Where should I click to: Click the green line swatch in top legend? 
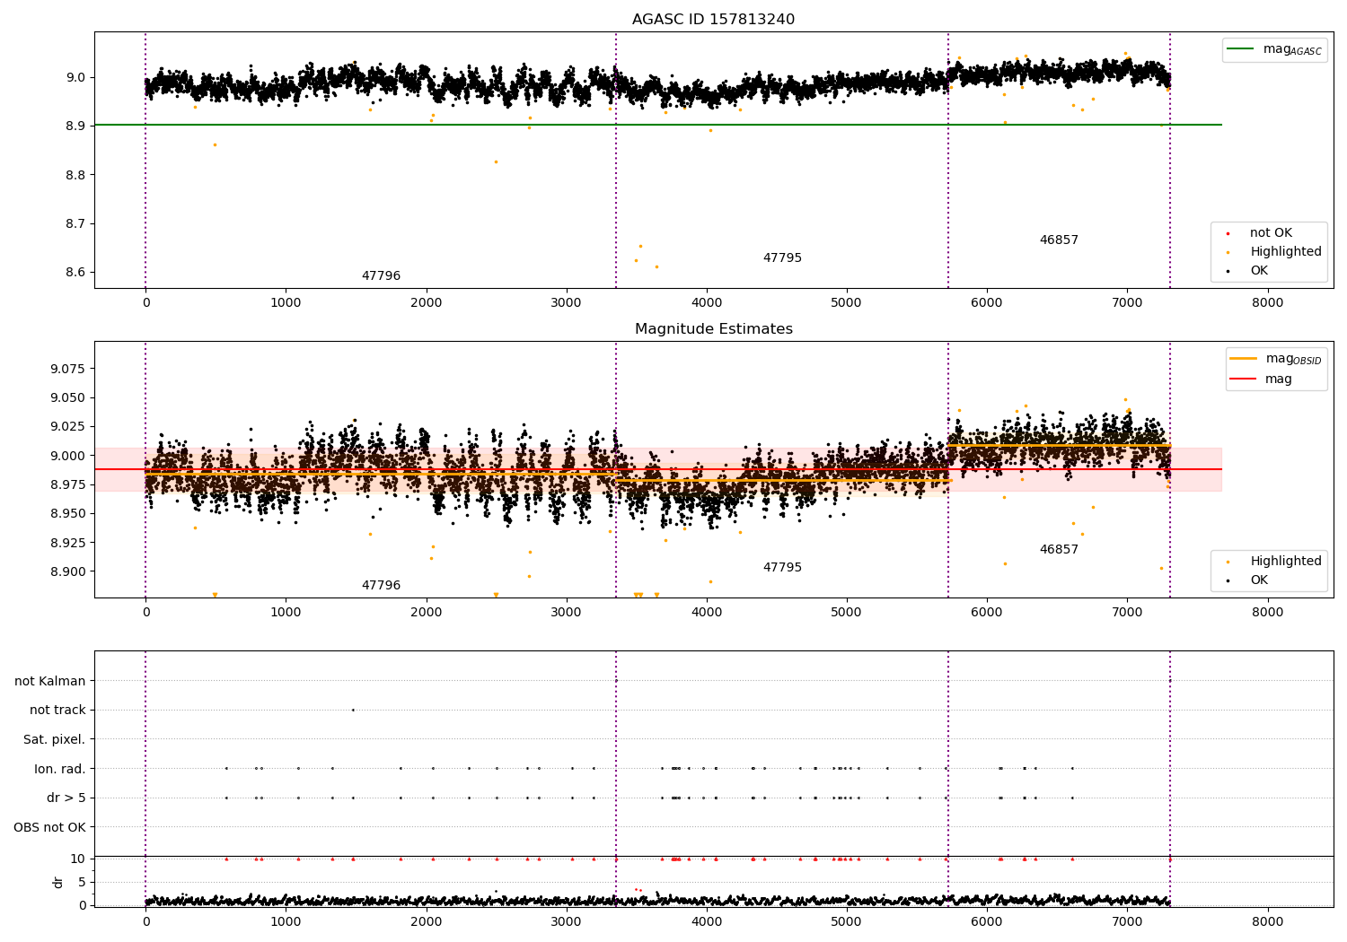[x=1241, y=49]
